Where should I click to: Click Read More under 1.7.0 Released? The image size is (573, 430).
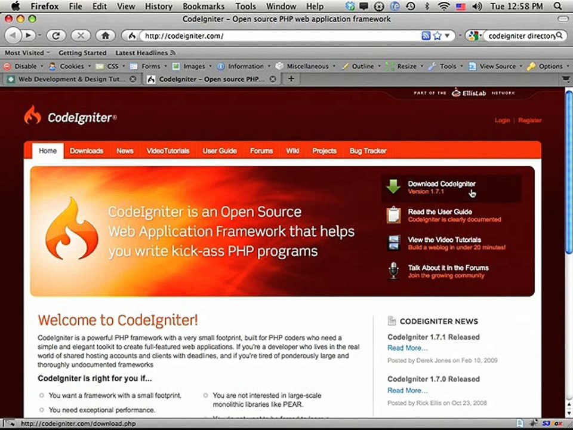(408, 391)
